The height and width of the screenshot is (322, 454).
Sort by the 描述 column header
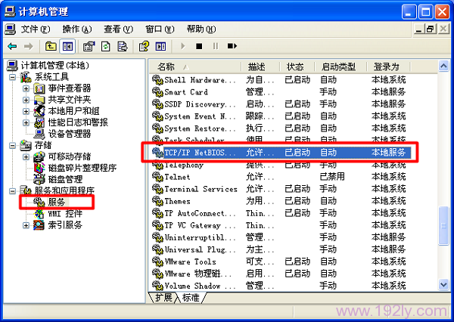[260, 67]
